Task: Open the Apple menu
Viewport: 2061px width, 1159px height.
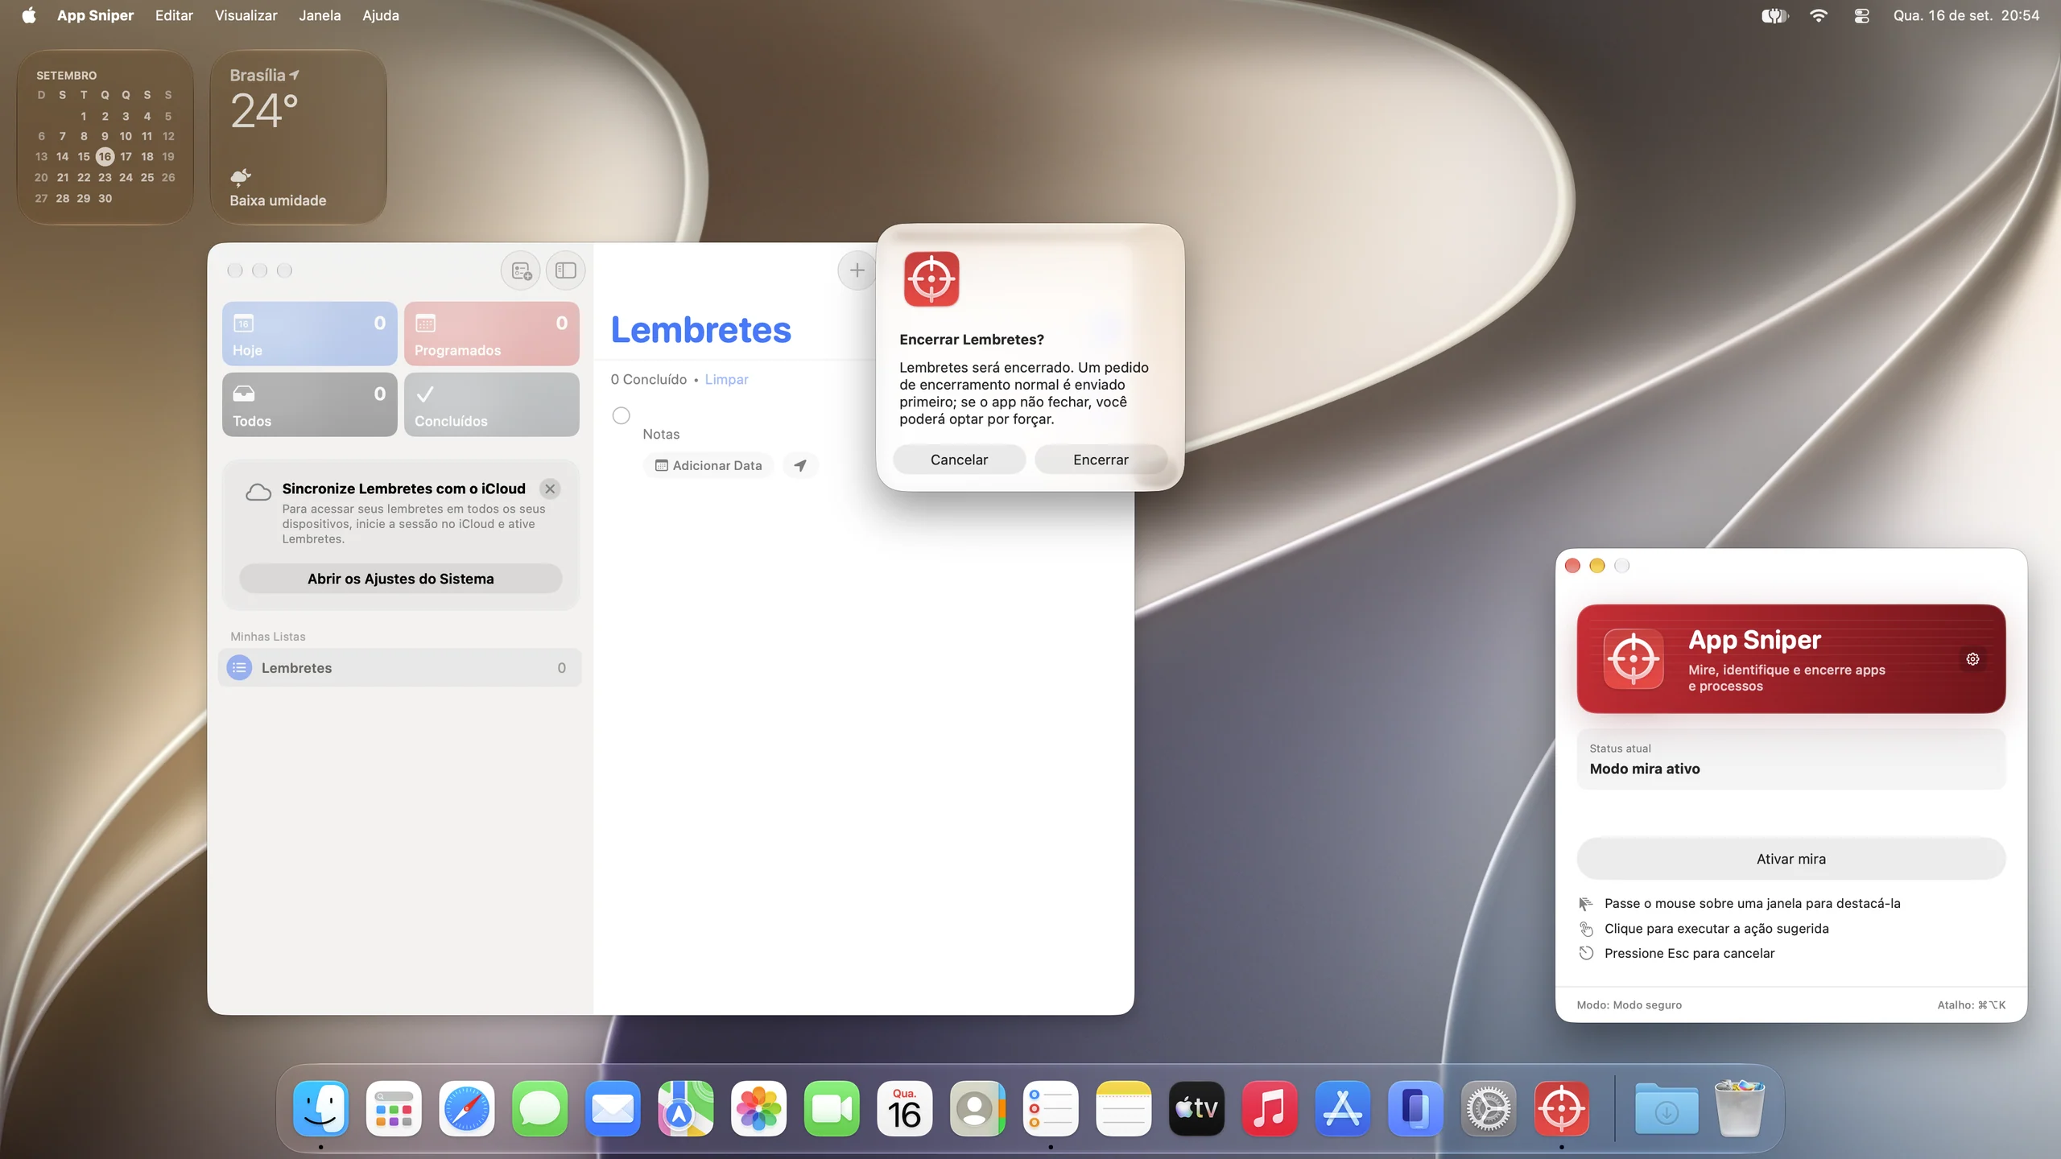Action: click(x=29, y=15)
